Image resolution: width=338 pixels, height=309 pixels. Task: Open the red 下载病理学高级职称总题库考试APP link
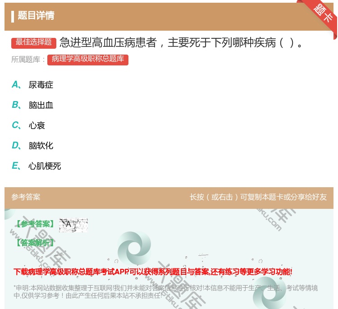(153, 272)
